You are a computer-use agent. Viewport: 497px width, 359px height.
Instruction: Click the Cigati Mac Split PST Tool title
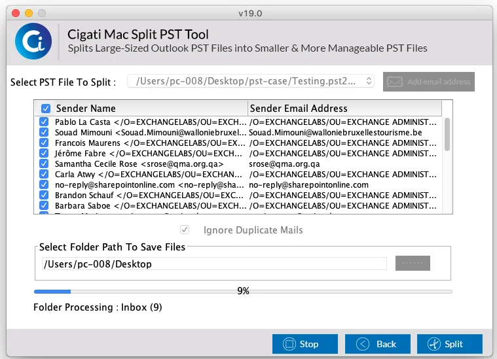tap(138, 34)
